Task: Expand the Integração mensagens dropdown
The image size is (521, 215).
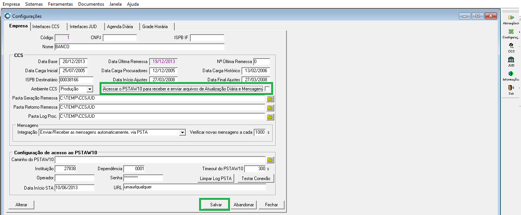Action: point(182,133)
